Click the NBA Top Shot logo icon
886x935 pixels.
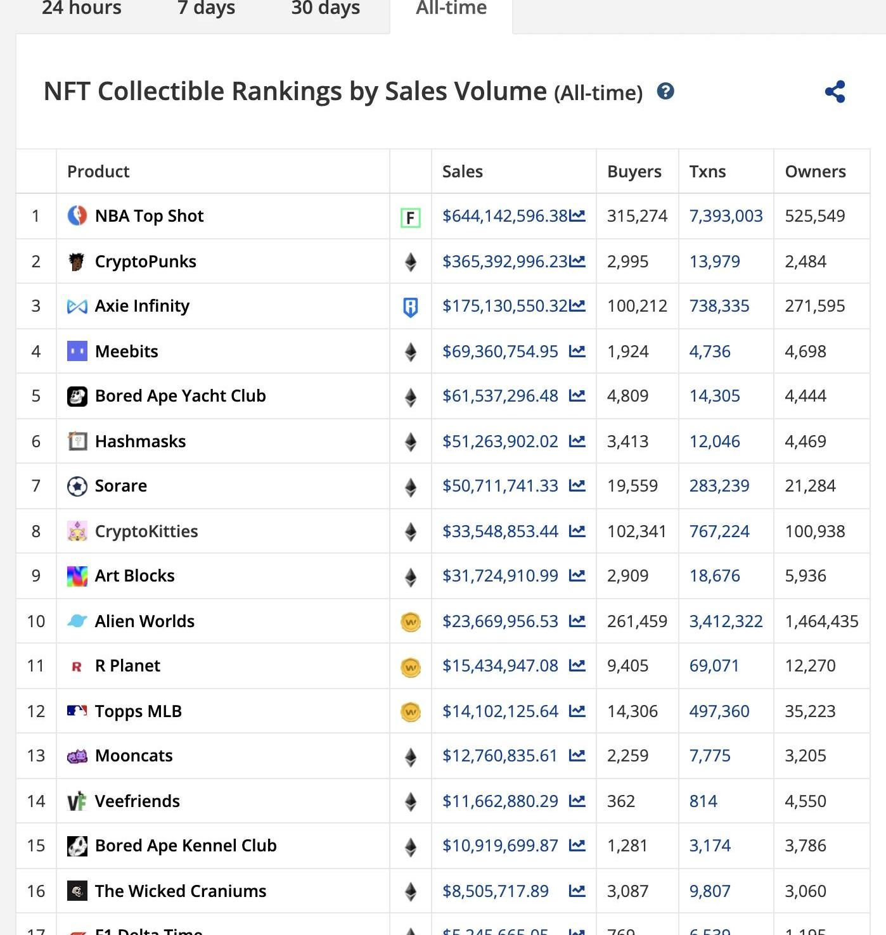pos(77,216)
